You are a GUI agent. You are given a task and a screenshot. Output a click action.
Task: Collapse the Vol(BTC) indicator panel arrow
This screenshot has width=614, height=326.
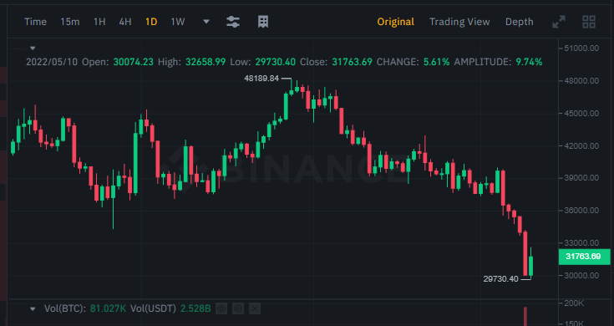(x=33, y=309)
